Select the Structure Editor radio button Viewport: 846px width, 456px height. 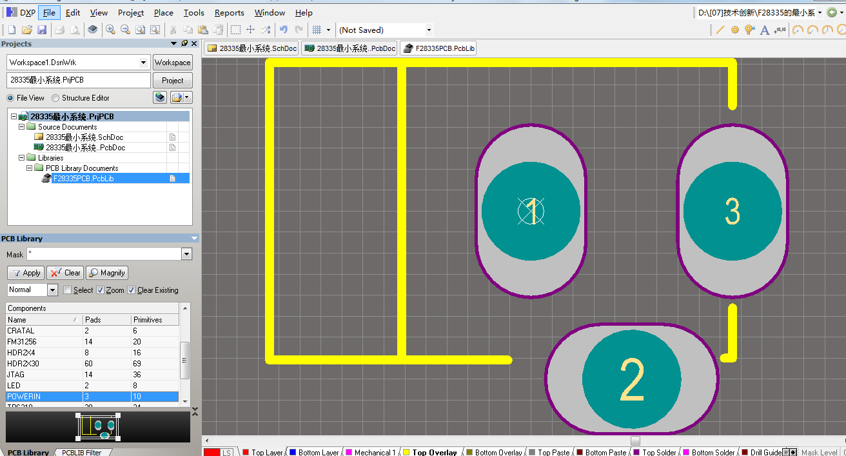point(55,98)
